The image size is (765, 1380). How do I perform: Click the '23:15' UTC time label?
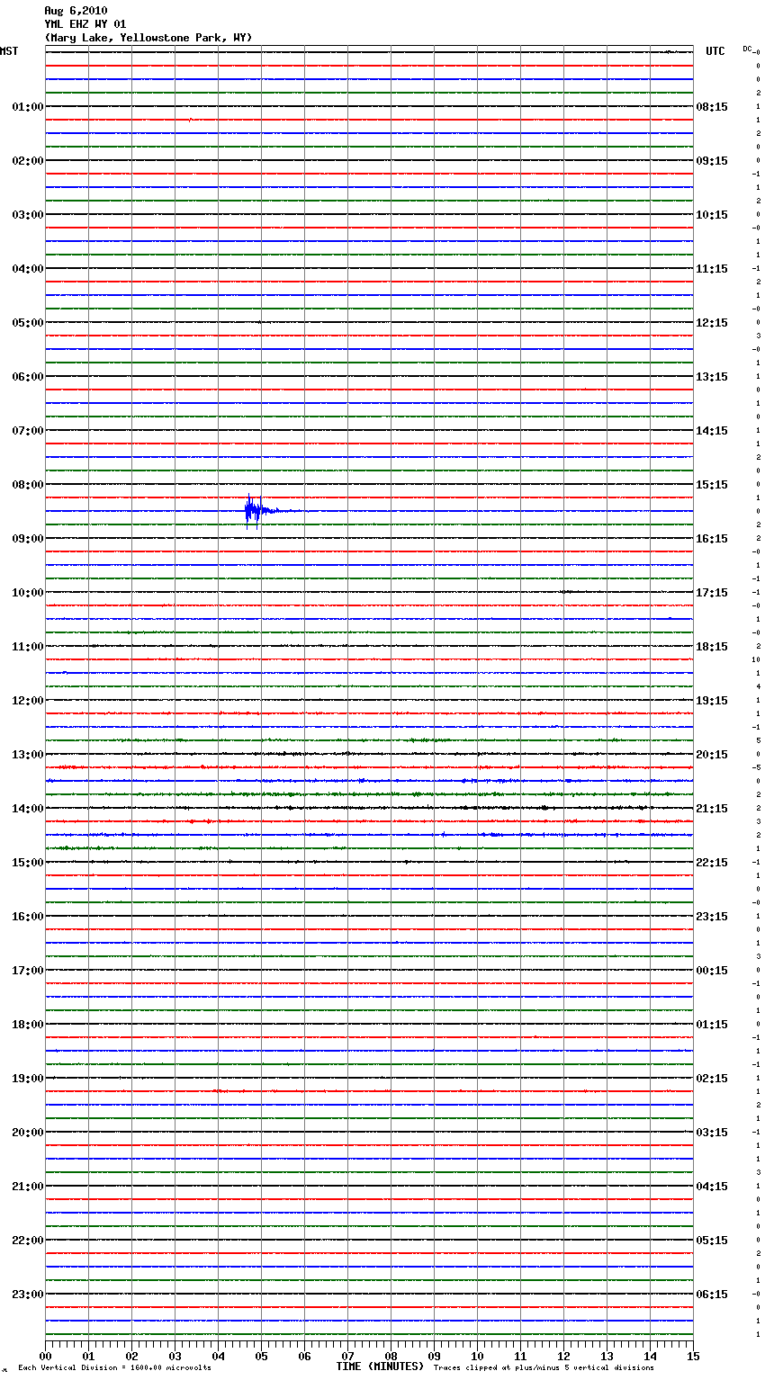click(712, 917)
